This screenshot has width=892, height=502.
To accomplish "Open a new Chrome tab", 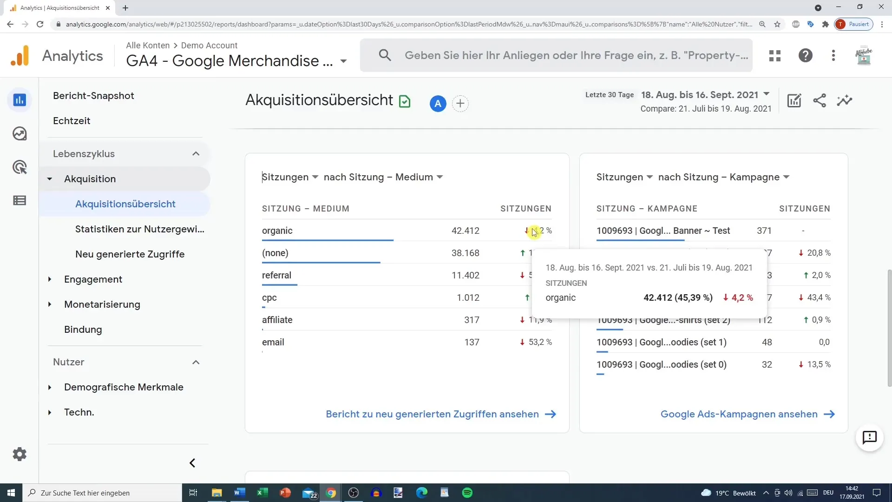I will 125,8.
